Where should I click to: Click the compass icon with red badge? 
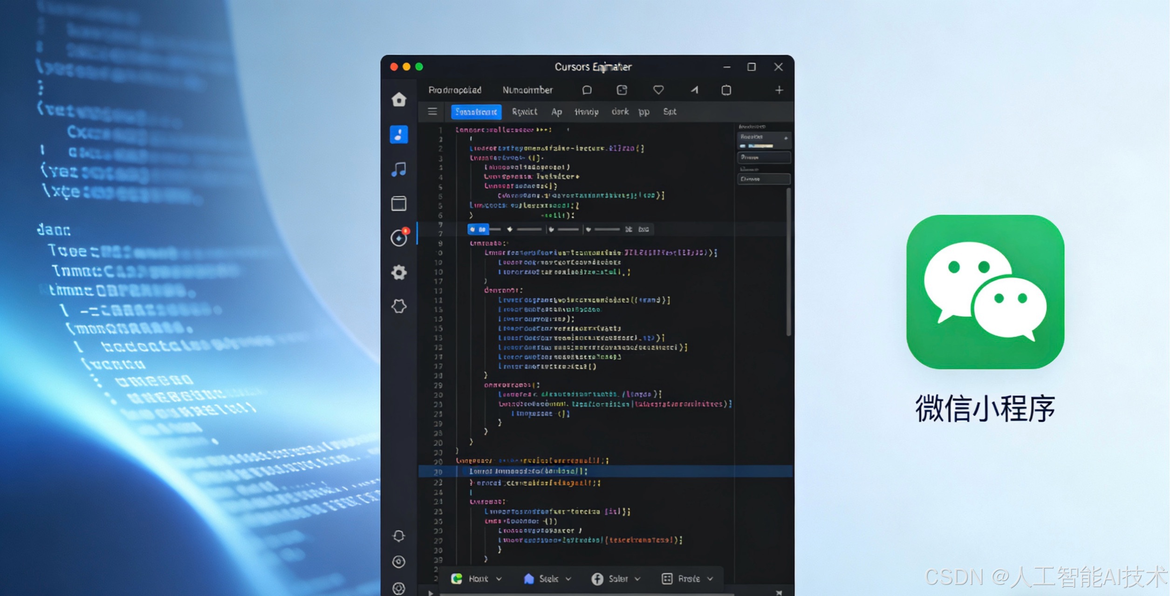click(399, 238)
